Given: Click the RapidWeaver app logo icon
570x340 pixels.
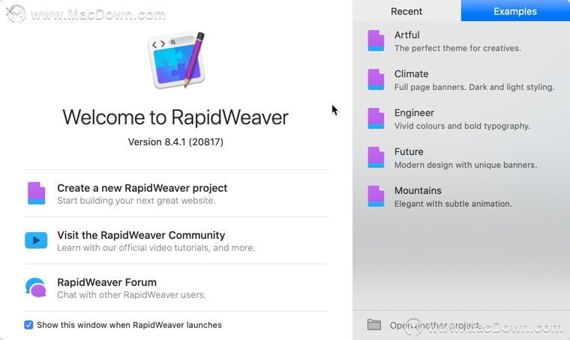Looking at the screenshot, I should [176, 60].
